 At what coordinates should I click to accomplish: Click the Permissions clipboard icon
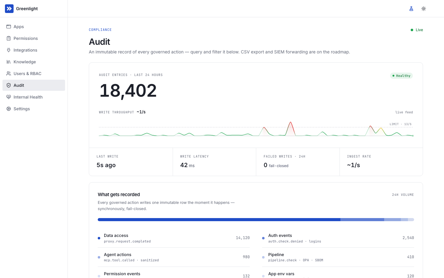9,38
